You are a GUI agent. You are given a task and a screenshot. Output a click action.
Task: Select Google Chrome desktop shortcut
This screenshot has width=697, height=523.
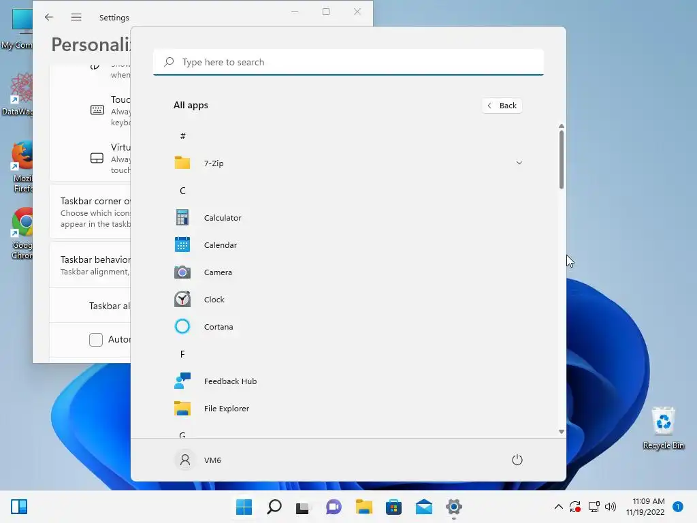click(22, 233)
